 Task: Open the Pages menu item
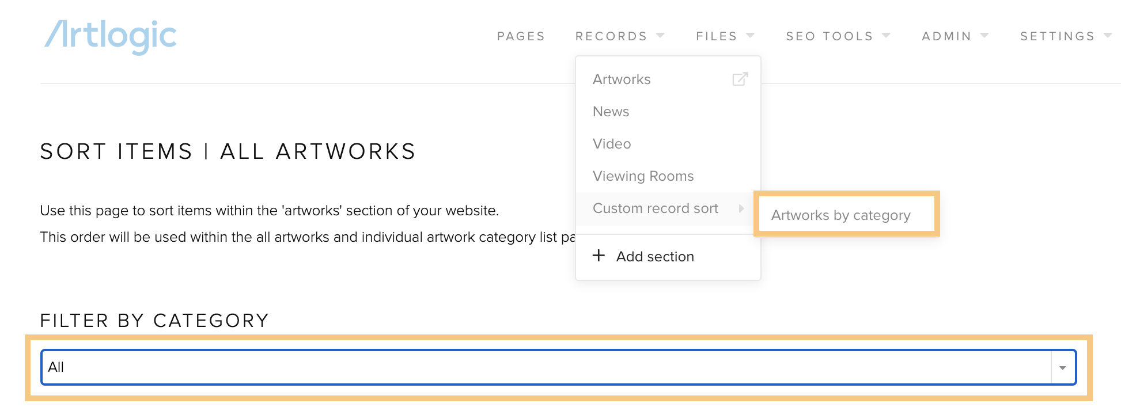(x=521, y=36)
